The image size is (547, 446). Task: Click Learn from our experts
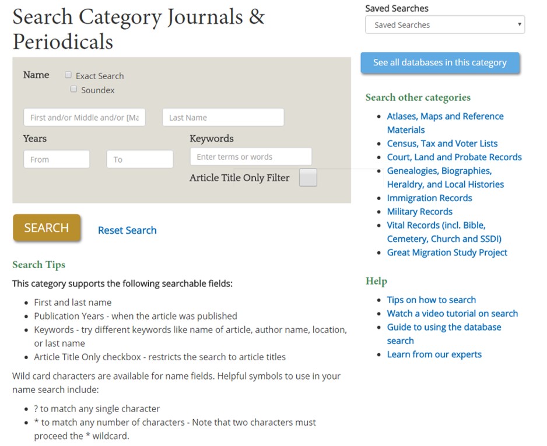point(434,354)
